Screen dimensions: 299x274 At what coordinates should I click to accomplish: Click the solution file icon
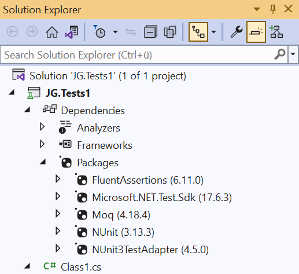coord(19,75)
